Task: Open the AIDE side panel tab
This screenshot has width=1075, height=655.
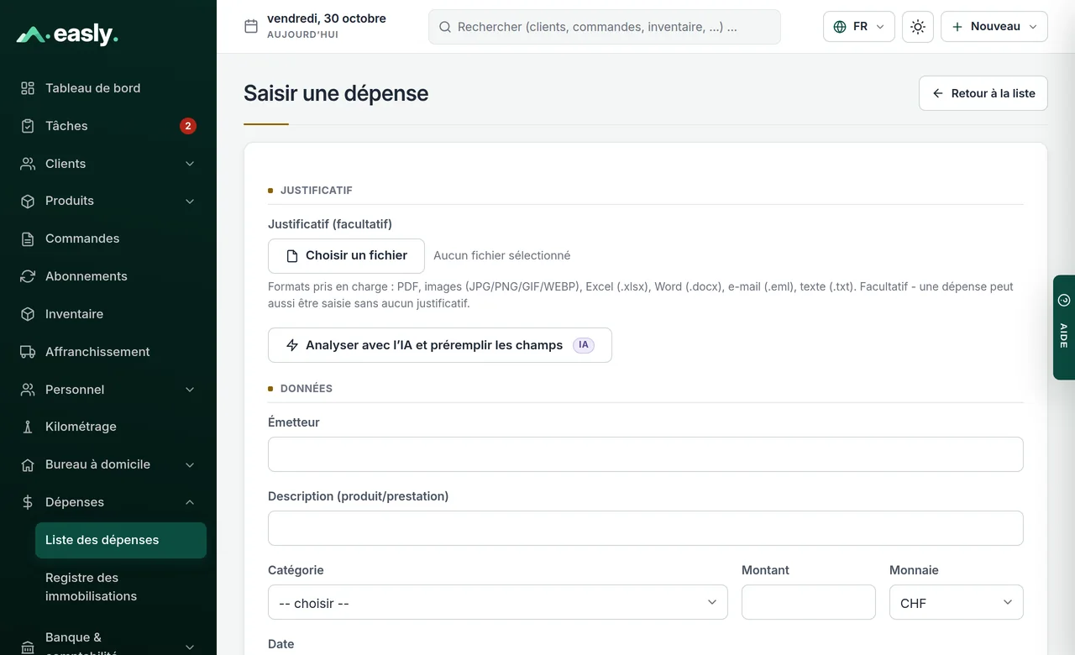Action: tap(1064, 327)
